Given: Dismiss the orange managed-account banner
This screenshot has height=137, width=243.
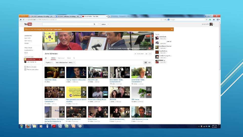Looking at the screenshot, I should 172,29.
